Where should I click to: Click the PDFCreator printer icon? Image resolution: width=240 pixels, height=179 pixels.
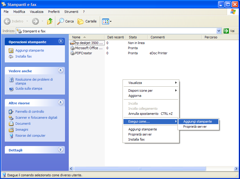pyautogui.click(x=72, y=53)
